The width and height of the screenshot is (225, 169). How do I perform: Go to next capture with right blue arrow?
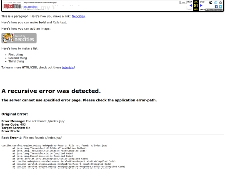point(201,5)
